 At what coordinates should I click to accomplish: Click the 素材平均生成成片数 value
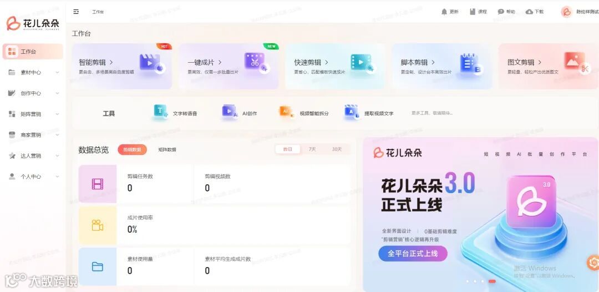(x=207, y=270)
